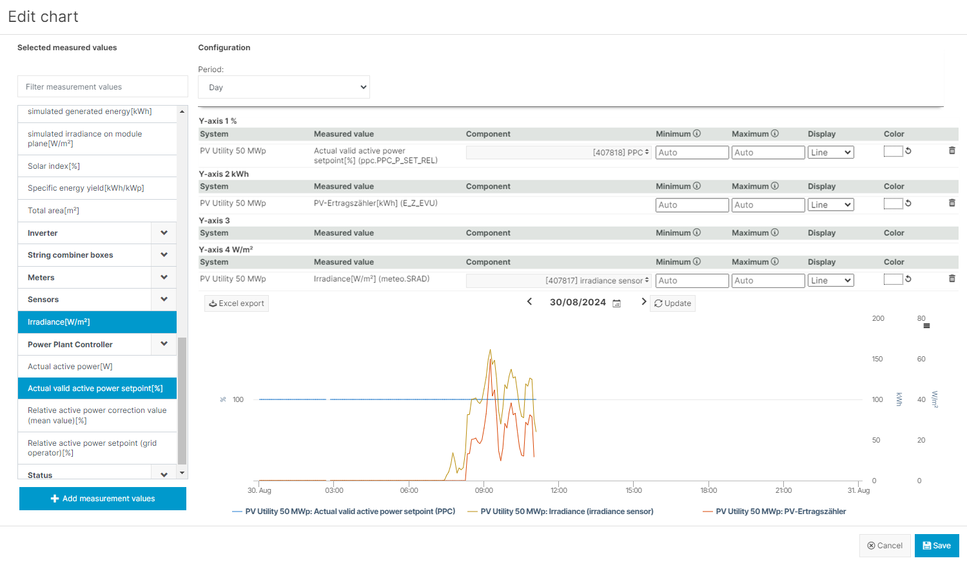Pick color for setpoint row

893,151
